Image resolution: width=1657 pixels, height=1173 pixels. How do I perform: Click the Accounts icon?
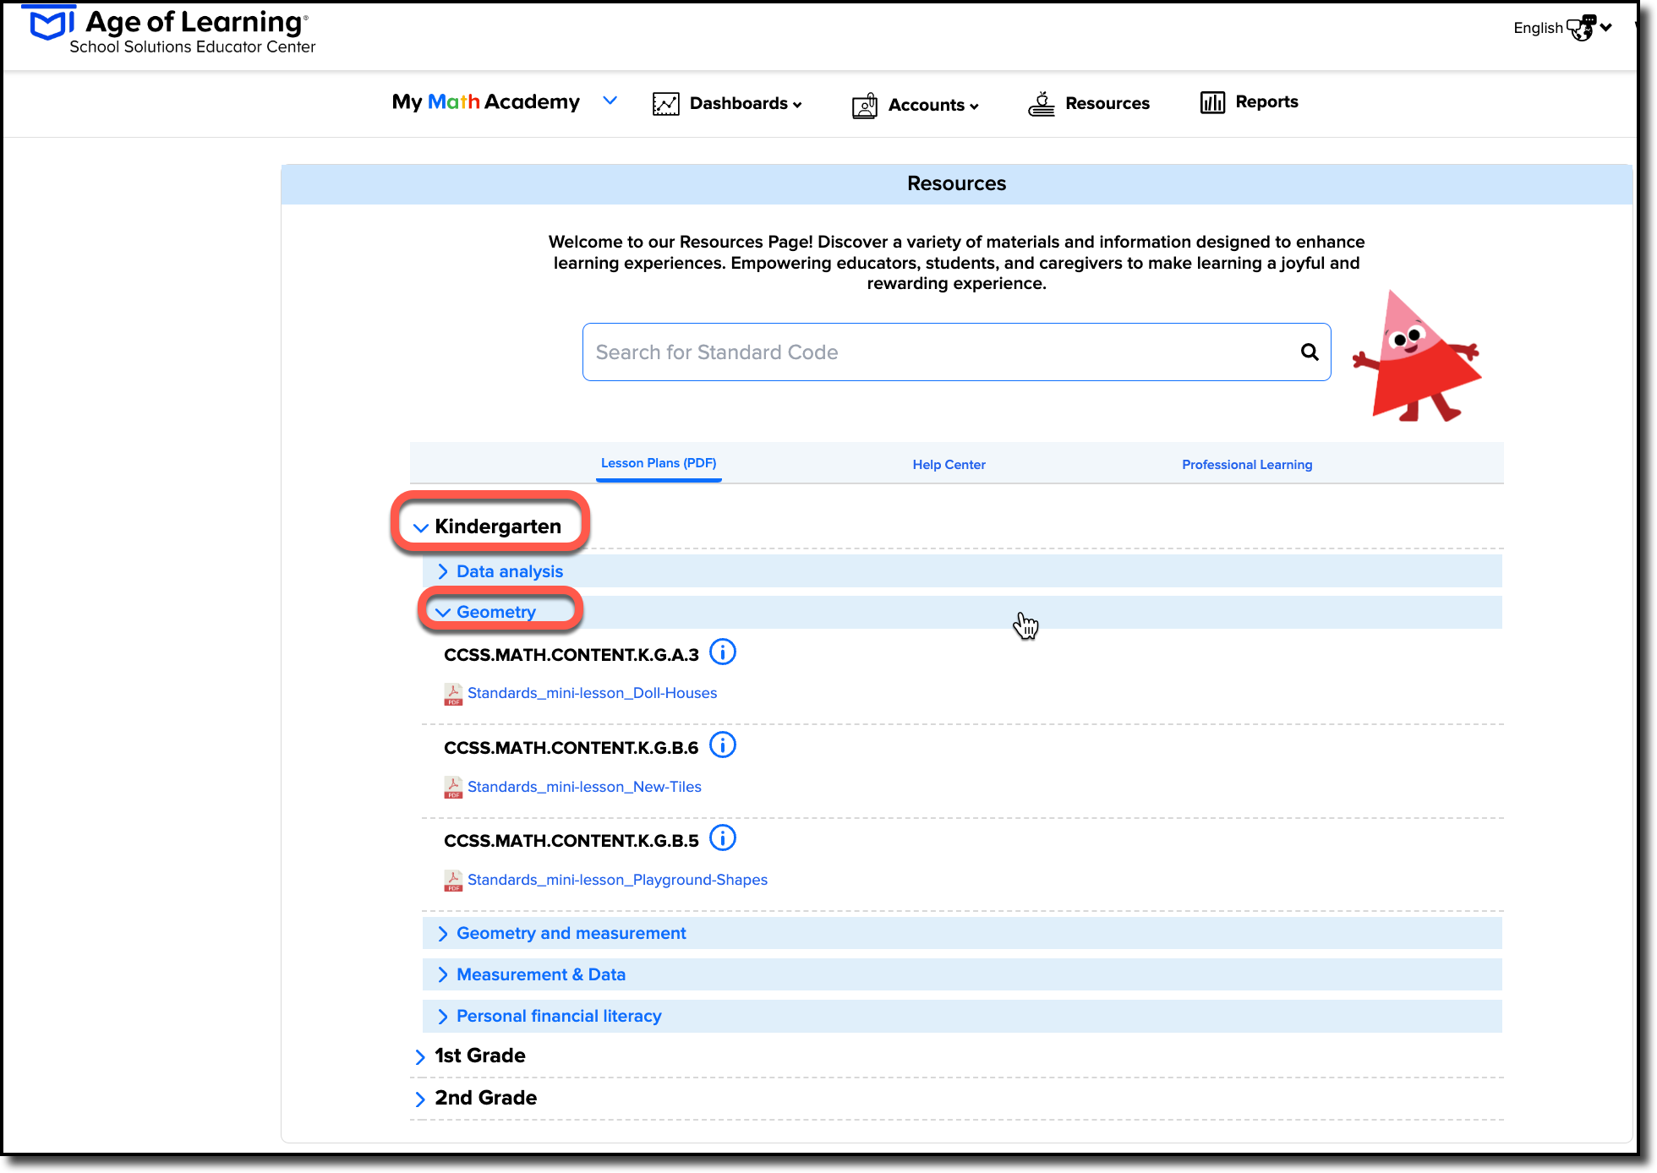(x=865, y=105)
